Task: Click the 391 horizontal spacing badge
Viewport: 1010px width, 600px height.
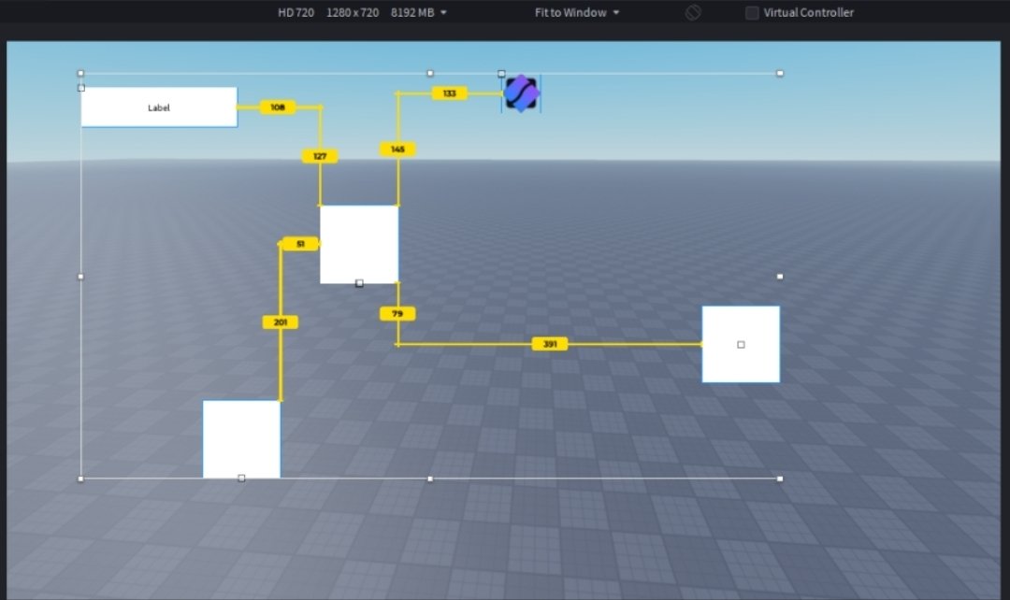Action: (549, 343)
